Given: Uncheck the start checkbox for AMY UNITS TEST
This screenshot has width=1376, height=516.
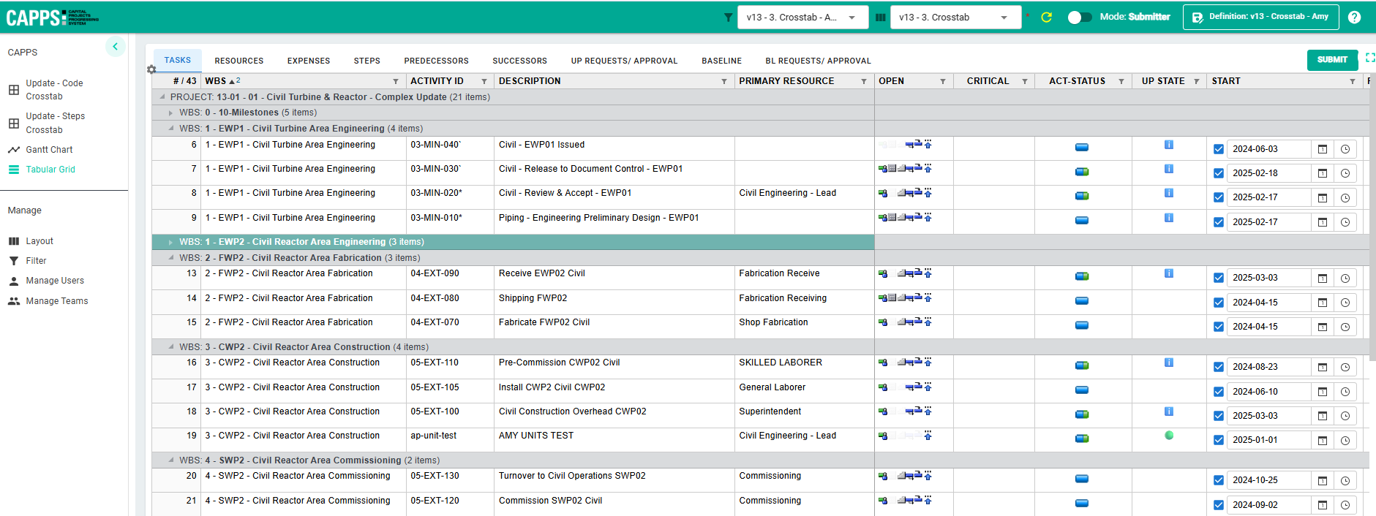Looking at the screenshot, I should click(1218, 440).
